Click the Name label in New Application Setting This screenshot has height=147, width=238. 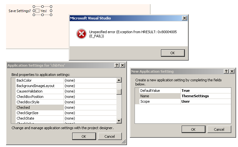tap(145, 96)
